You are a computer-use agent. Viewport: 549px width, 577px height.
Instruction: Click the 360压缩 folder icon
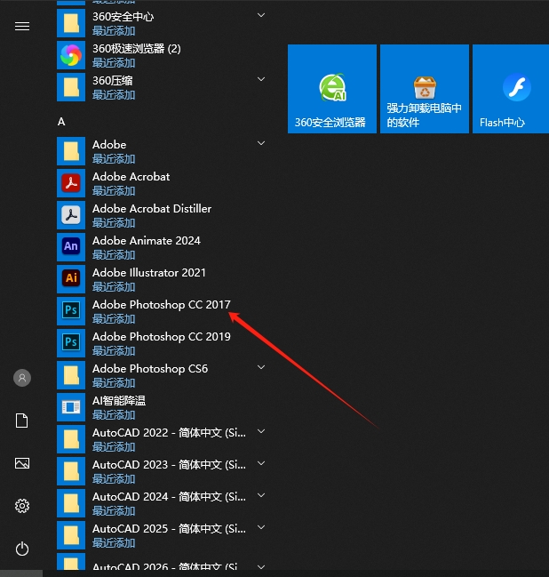(x=71, y=87)
